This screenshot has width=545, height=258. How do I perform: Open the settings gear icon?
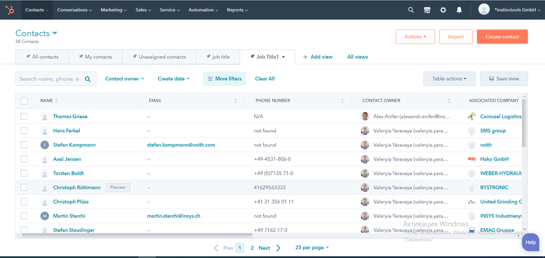[443, 10]
